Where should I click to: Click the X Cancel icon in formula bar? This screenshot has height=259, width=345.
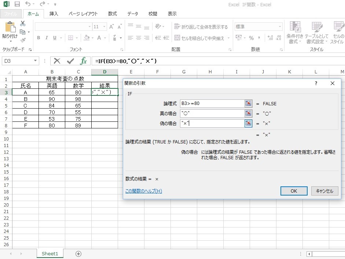click(57, 61)
